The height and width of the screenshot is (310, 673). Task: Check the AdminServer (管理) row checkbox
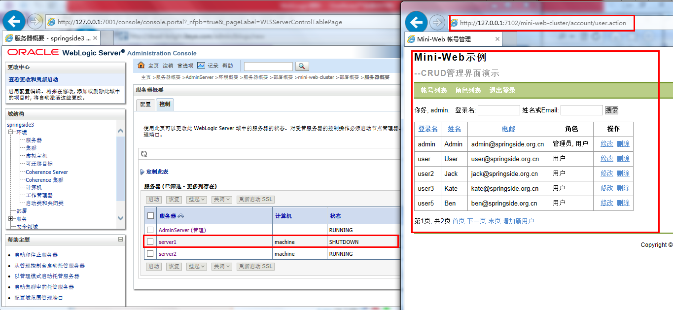tap(150, 230)
